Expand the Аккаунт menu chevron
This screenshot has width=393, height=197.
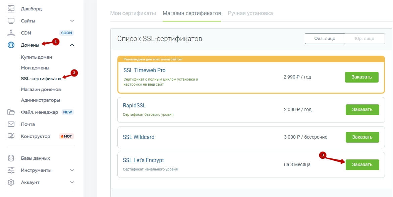pos(72,182)
